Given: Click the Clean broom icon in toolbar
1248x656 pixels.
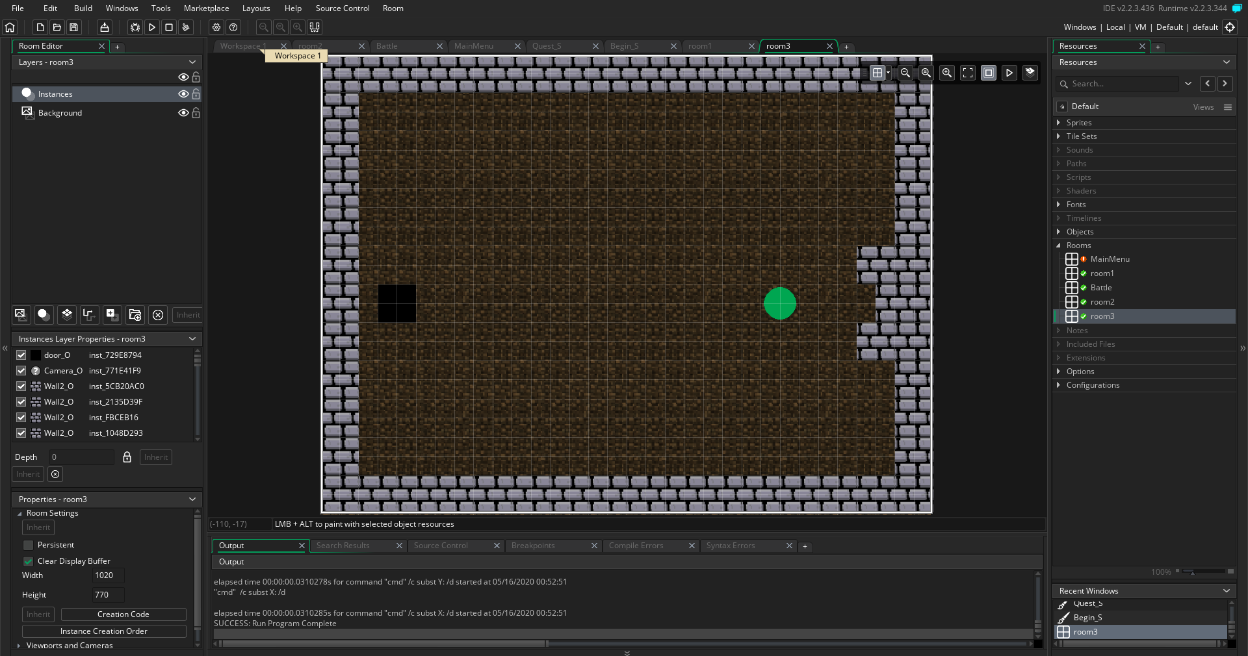Looking at the screenshot, I should (186, 27).
